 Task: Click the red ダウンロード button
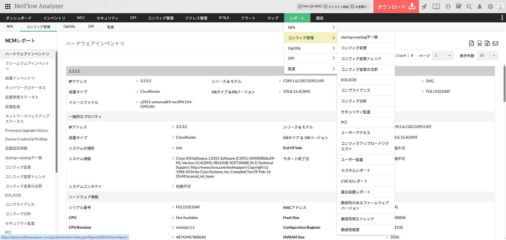click(396, 7)
